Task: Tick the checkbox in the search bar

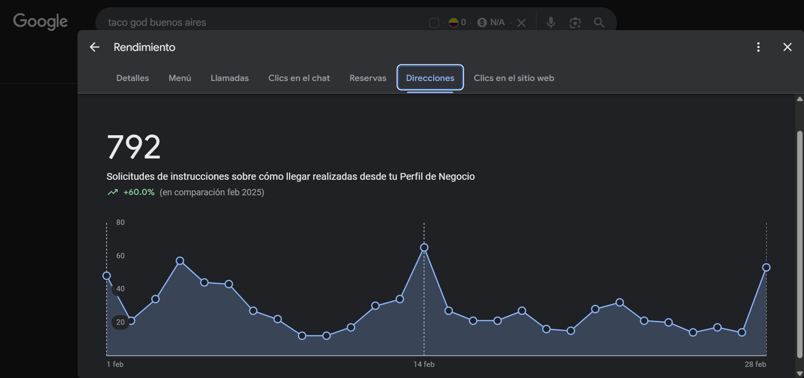Action: click(x=434, y=23)
